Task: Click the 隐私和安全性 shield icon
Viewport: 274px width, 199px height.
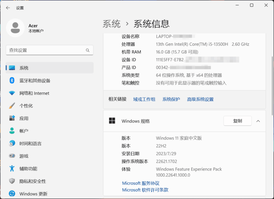Action: (12, 181)
